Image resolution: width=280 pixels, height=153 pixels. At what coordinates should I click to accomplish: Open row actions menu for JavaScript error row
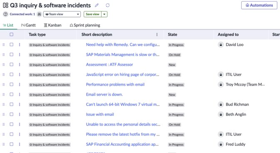pos(20,74)
